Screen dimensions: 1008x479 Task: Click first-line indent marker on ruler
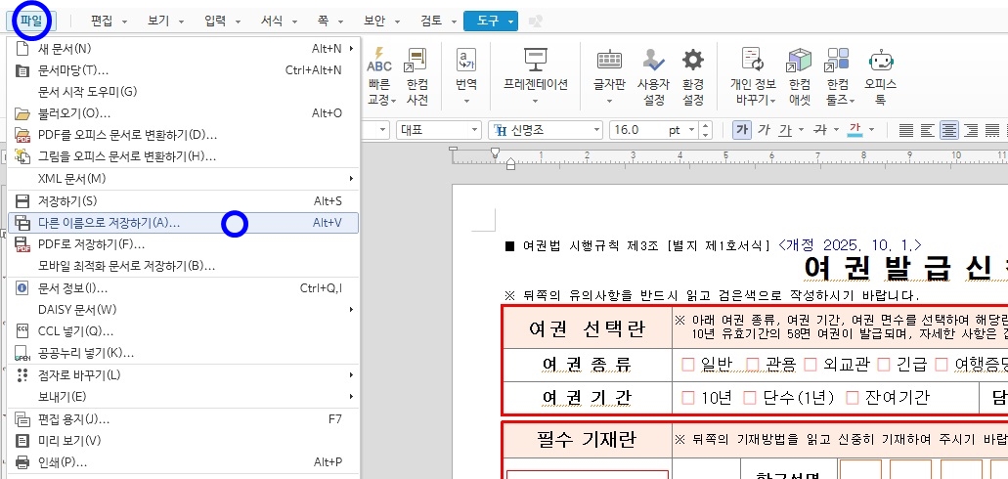tap(495, 152)
